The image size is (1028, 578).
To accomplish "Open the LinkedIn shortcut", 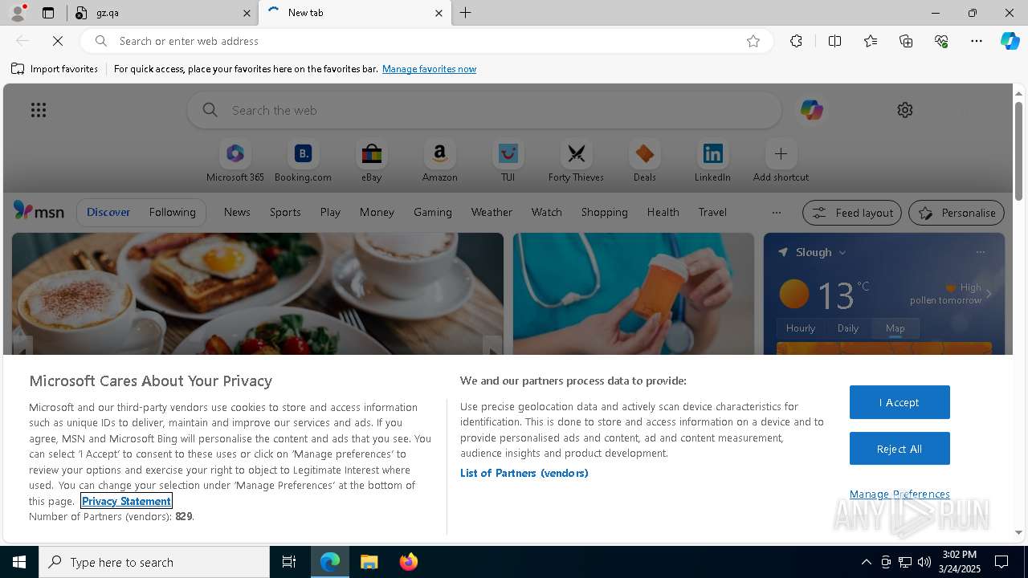I will (712, 161).
